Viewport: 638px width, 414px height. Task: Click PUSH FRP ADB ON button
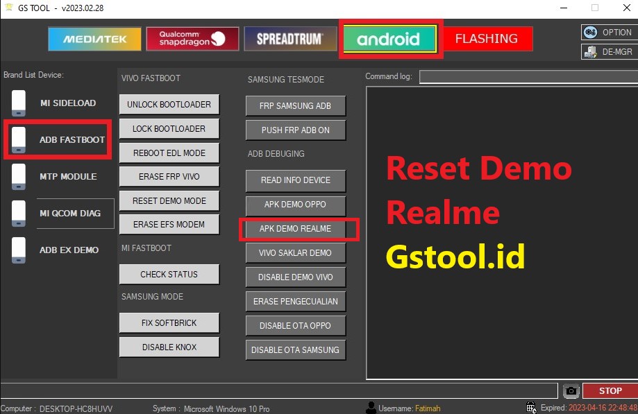(296, 130)
